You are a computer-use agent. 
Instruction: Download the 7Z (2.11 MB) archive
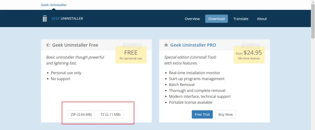110,115
